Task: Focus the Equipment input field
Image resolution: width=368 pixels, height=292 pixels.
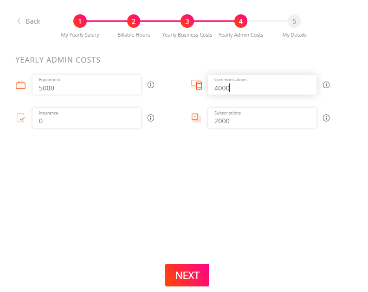Action: 87,88
